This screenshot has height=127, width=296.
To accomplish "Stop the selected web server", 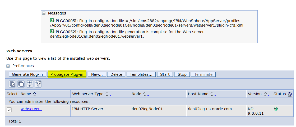I will tap(182, 74).
